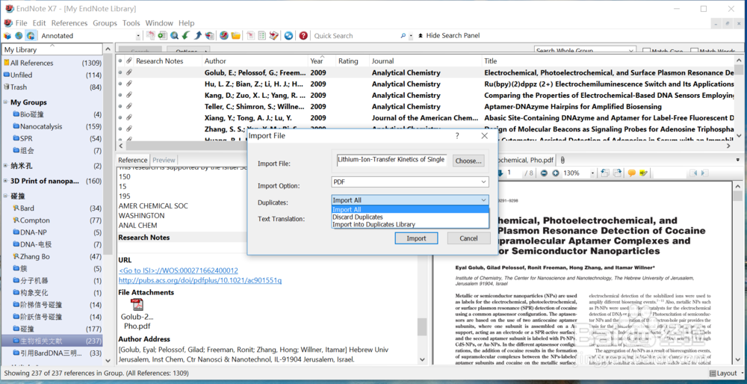Image resolution: width=747 pixels, height=384 pixels.
Task: Click the green Import arrow icon
Action: click(x=186, y=36)
